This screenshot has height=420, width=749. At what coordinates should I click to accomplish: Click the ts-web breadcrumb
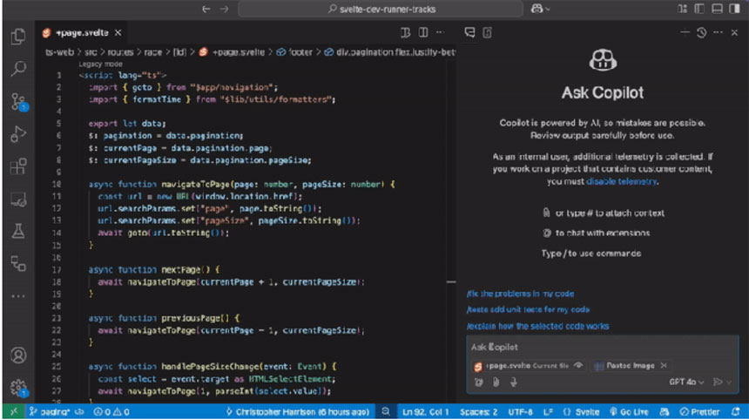(60, 52)
